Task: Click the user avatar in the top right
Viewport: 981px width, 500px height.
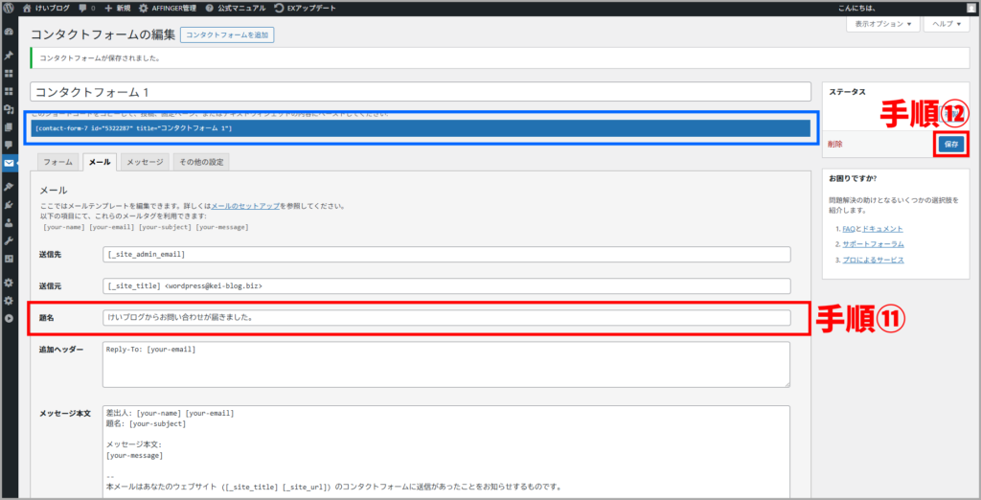Action: pyautogui.click(x=970, y=8)
